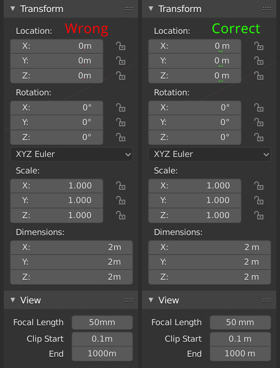
Task: Click End 1000m field in left panel
Action: 102,354
